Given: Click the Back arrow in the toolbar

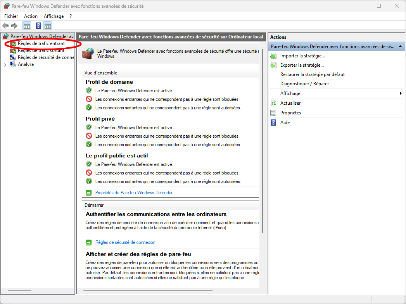Looking at the screenshot, I should 5,26.
